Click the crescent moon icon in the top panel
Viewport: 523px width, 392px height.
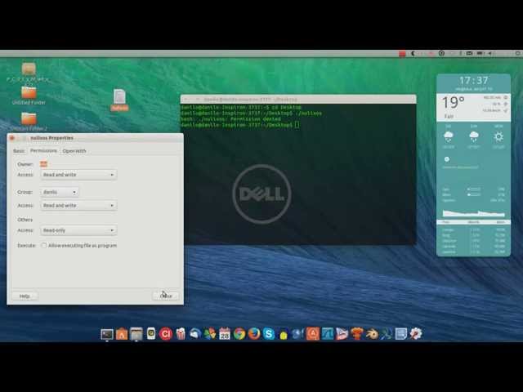[413, 53]
